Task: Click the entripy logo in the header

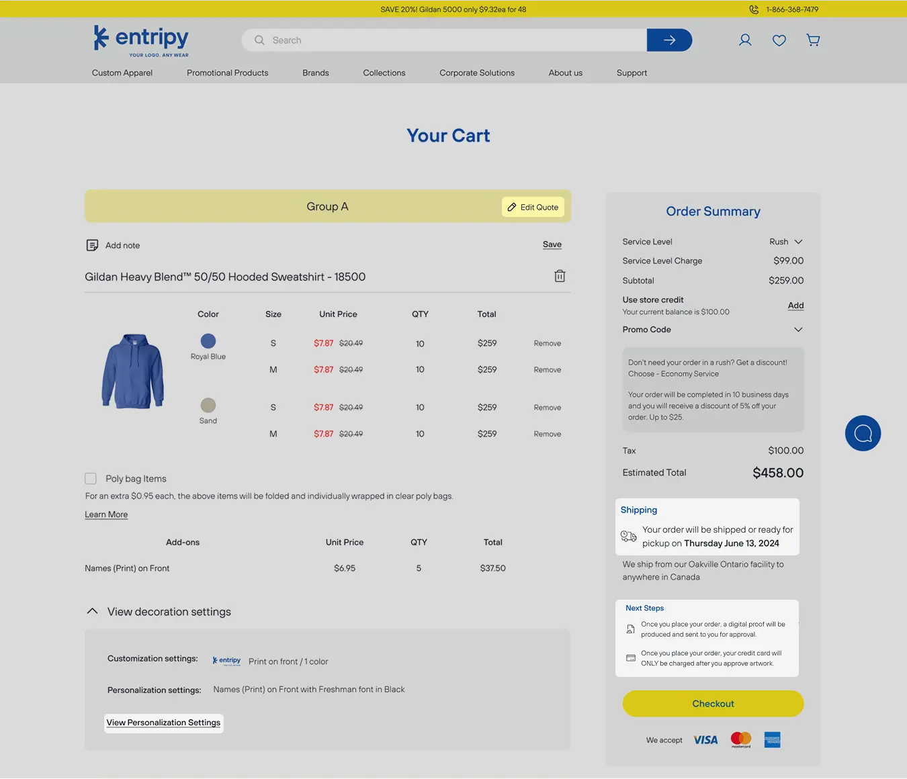Action: click(x=141, y=41)
